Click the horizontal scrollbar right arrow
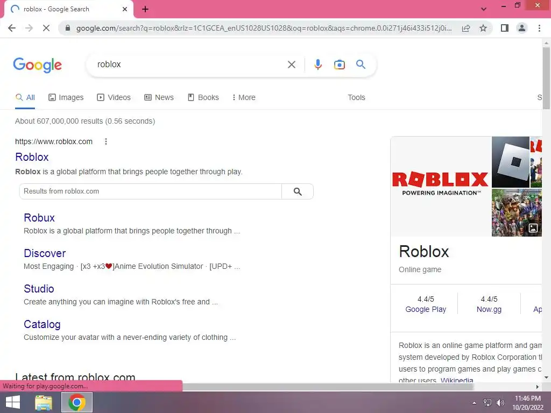This screenshot has width=551, height=413. tap(538, 387)
